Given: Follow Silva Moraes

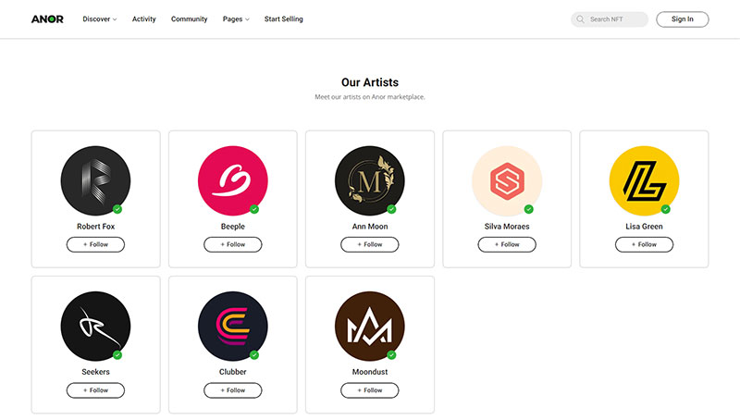Looking at the screenshot, I should [507, 244].
